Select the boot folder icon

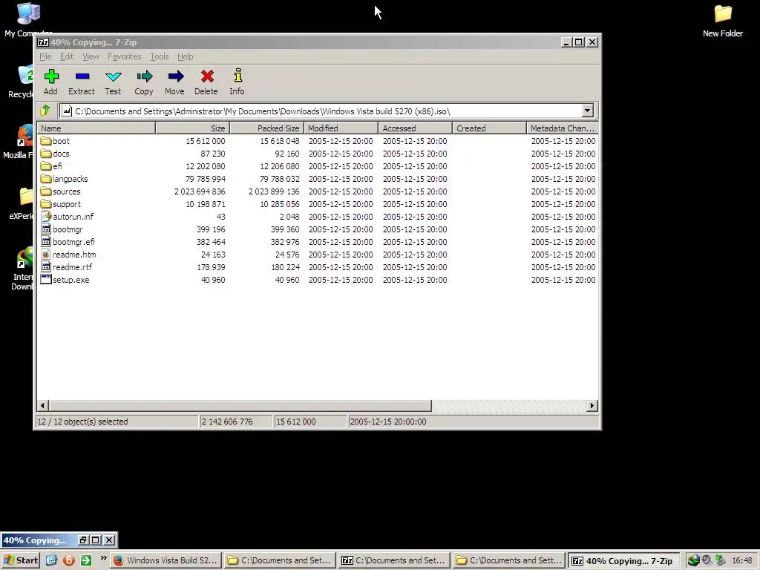(x=46, y=141)
